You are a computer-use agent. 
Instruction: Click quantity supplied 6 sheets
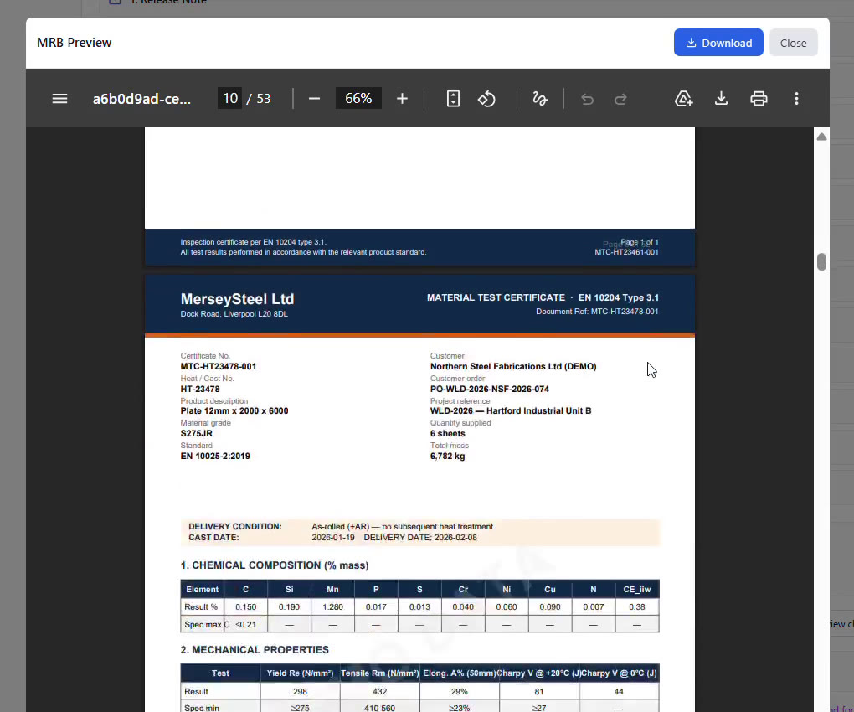tap(447, 434)
